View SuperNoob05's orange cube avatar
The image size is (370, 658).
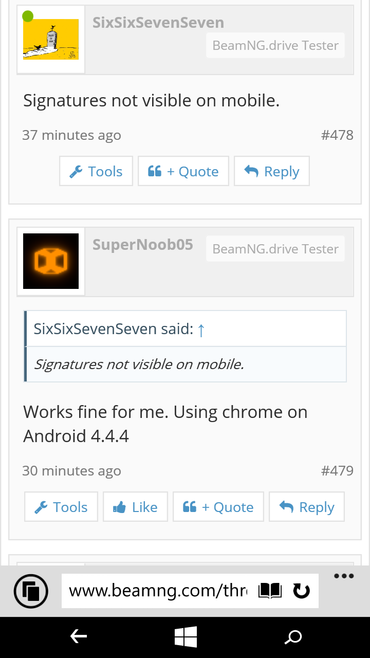51,261
